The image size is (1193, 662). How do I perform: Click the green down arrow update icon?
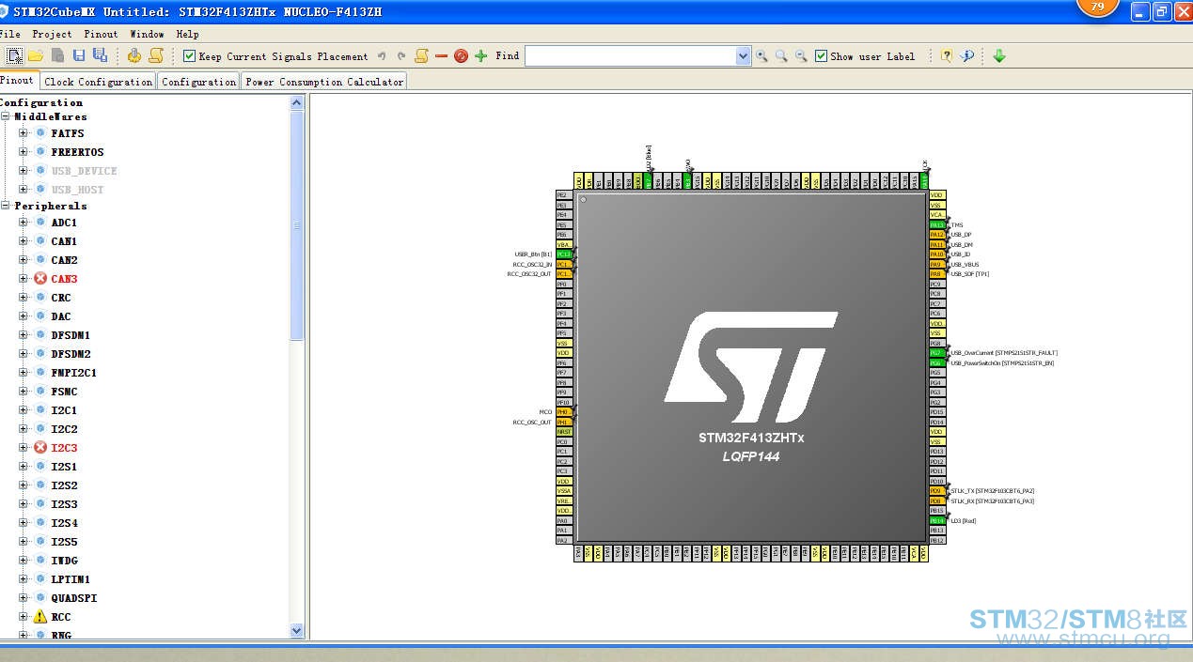pos(999,56)
